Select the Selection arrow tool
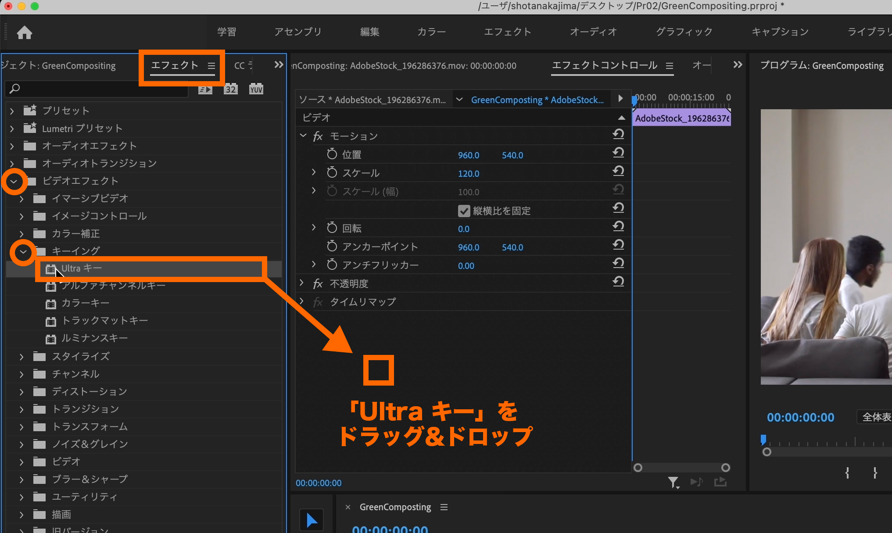Viewport: 892px width, 533px height. point(312,520)
